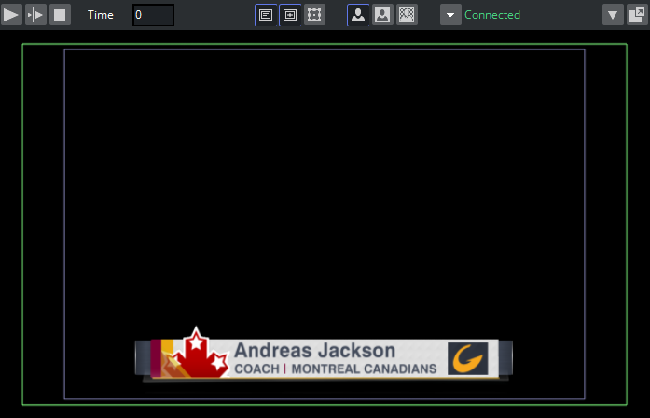Click the red maple leaf logo

pos(197,356)
